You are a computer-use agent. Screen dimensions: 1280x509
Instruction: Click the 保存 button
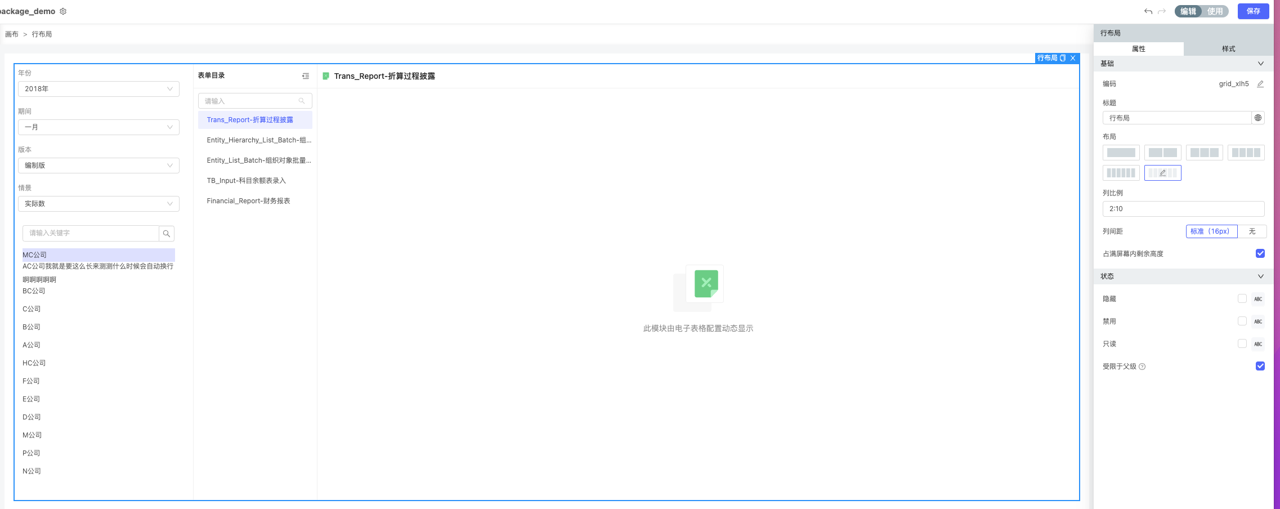(1253, 11)
